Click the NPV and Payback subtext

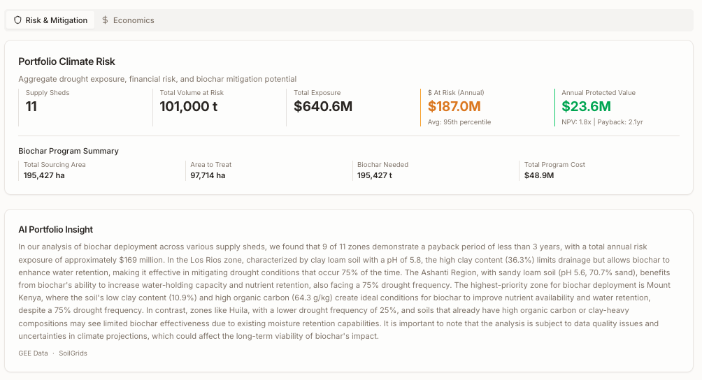(x=602, y=122)
